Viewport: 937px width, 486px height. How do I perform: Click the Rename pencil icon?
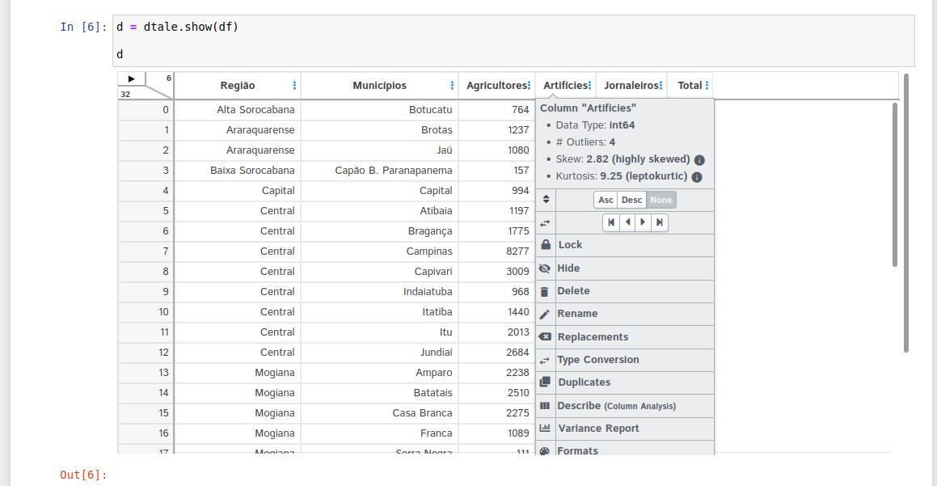pyautogui.click(x=544, y=315)
